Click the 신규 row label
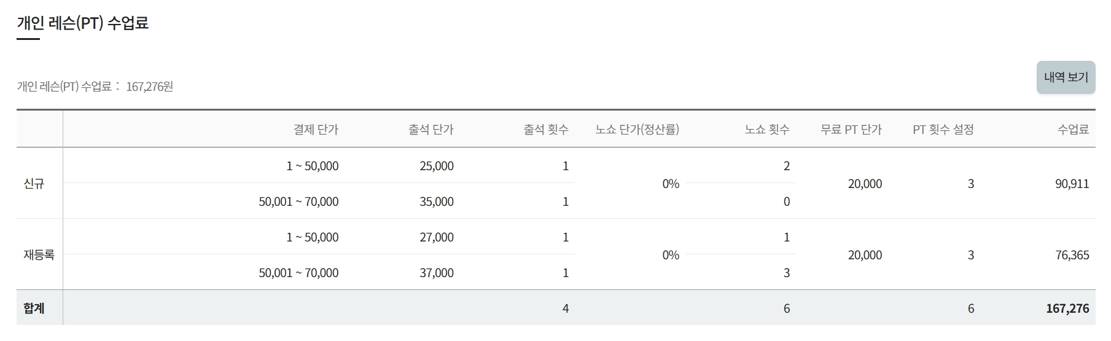1111x341 pixels. tap(34, 184)
